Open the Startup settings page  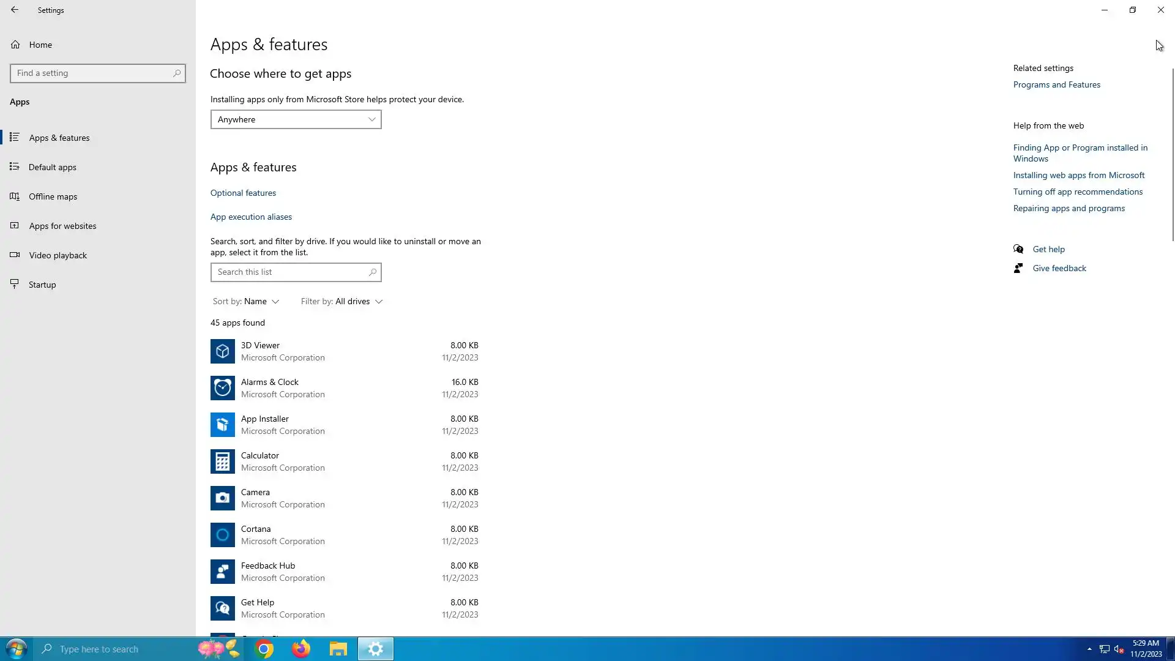(42, 285)
